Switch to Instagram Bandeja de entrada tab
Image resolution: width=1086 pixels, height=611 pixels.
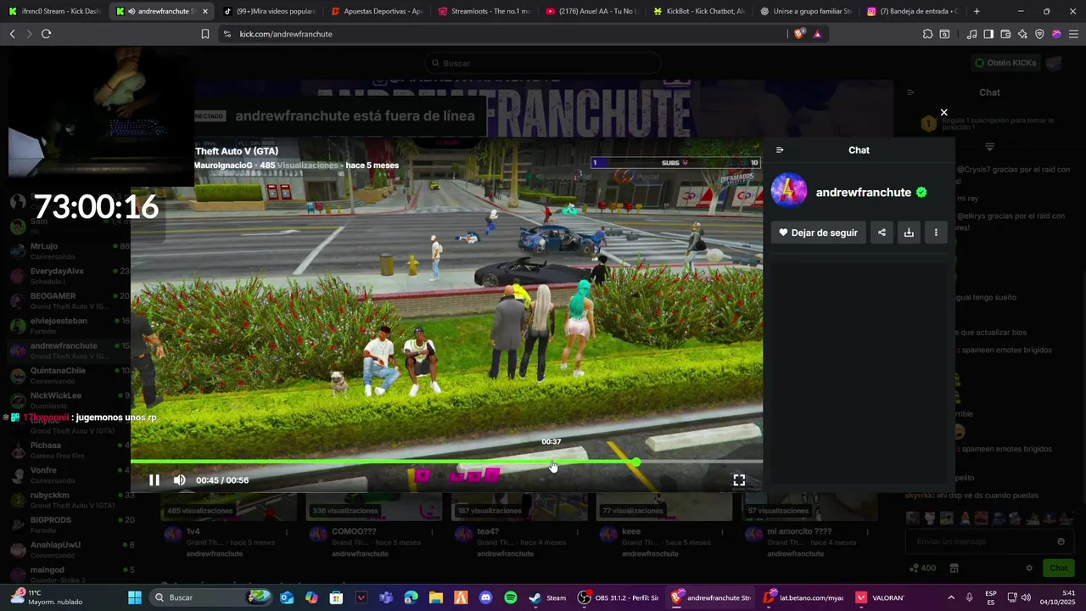[913, 11]
